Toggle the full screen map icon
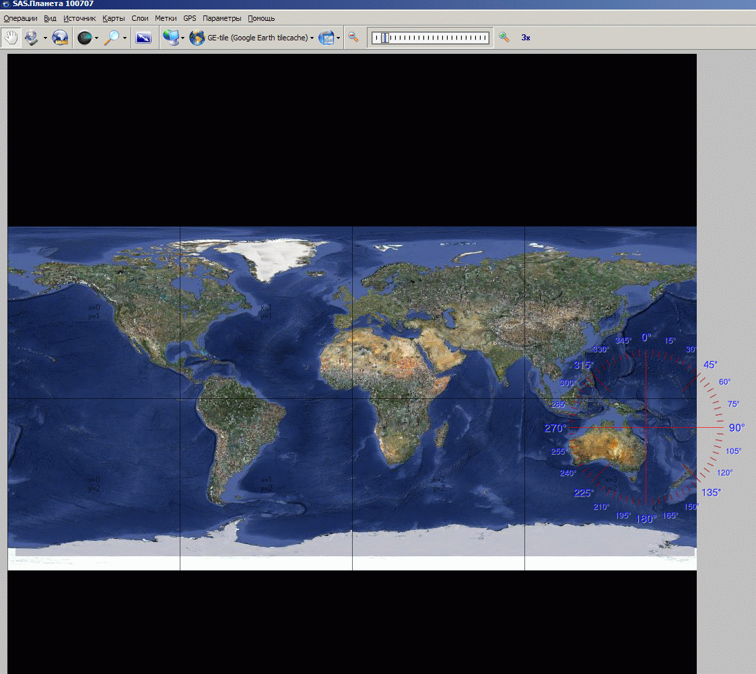 click(143, 38)
